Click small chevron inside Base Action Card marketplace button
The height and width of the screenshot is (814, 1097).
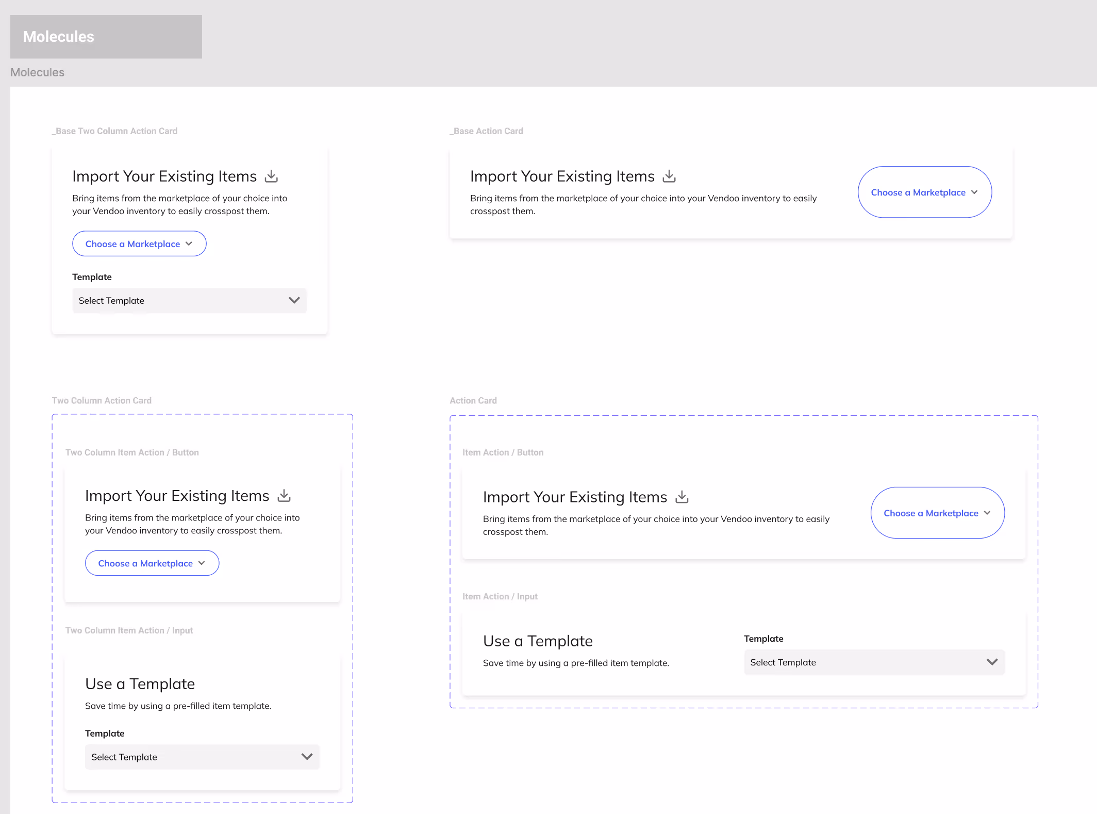click(974, 192)
